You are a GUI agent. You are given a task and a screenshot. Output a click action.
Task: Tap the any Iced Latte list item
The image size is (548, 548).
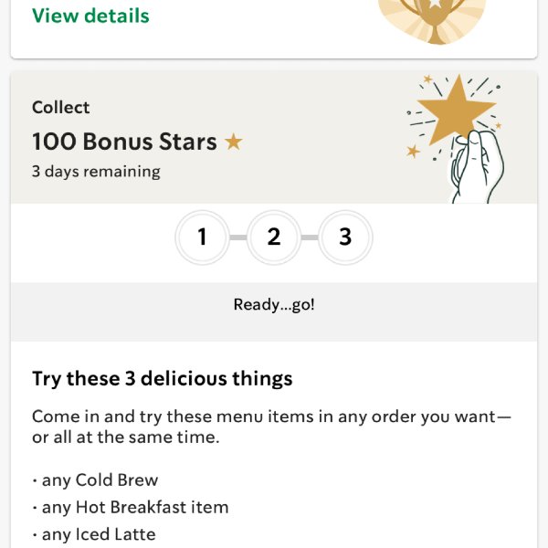coord(94,534)
